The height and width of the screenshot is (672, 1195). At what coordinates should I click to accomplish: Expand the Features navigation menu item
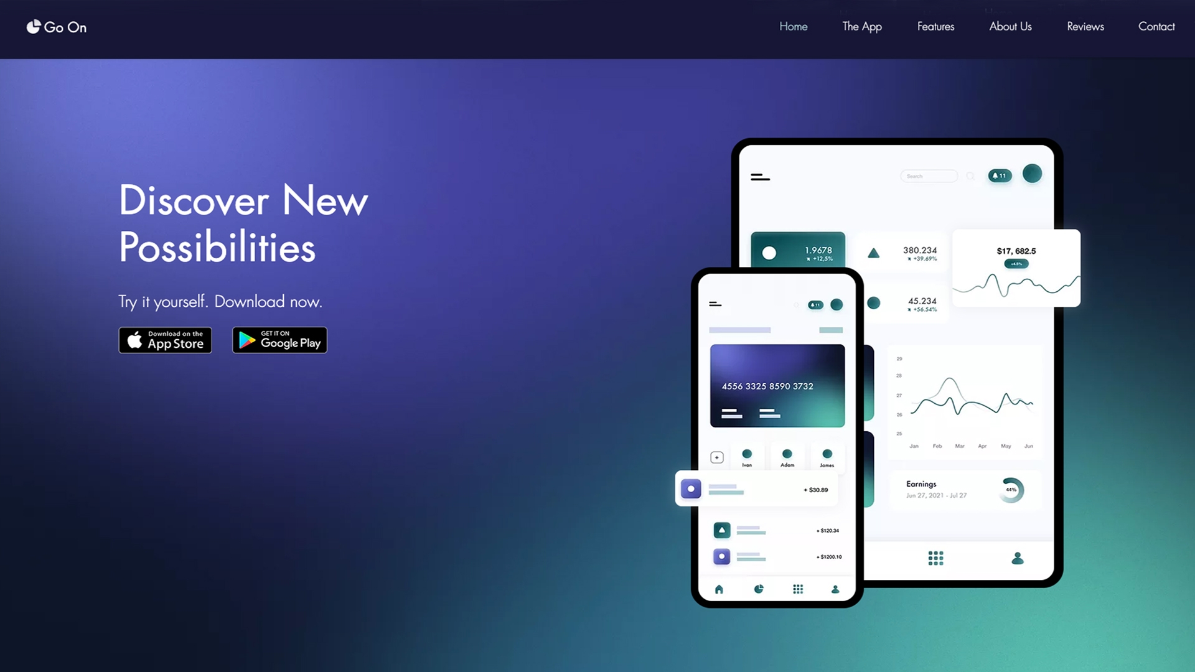pos(935,26)
